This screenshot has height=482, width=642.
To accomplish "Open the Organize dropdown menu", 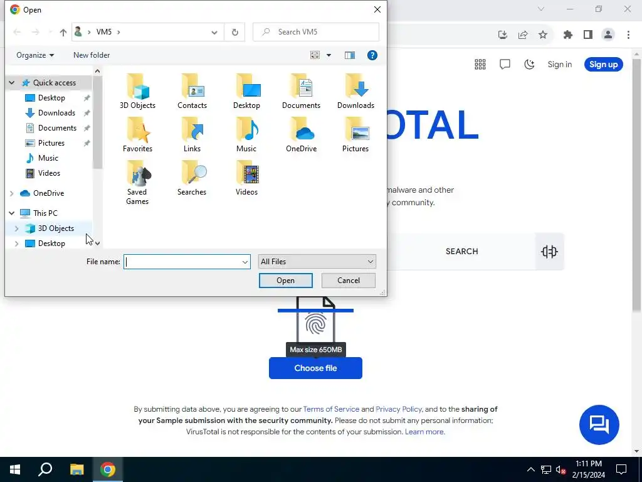I will [x=35, y=55].
